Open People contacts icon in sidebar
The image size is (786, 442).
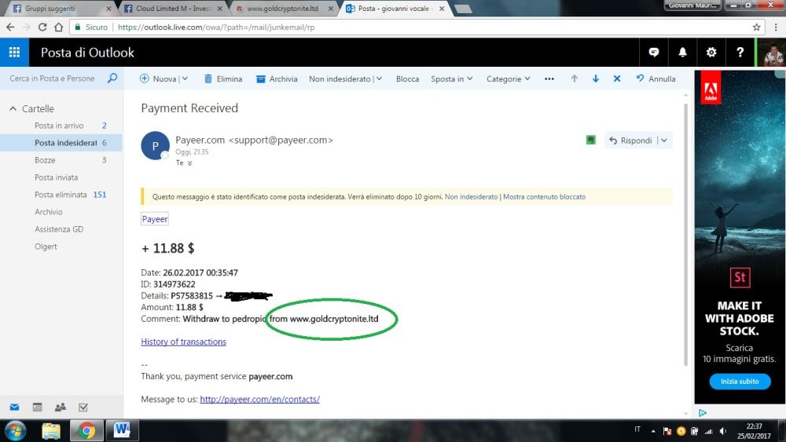pyautogui.click(x=61, y=407)
